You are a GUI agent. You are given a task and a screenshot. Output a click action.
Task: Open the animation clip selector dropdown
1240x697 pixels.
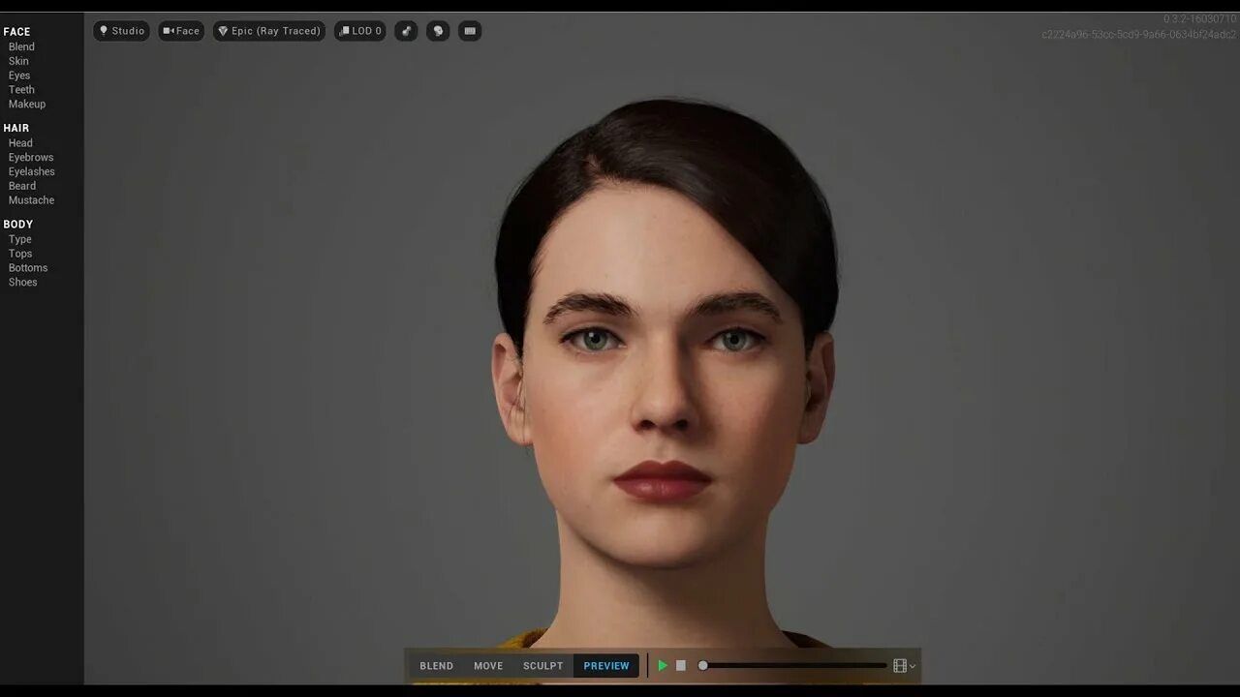tap(904, 666)
